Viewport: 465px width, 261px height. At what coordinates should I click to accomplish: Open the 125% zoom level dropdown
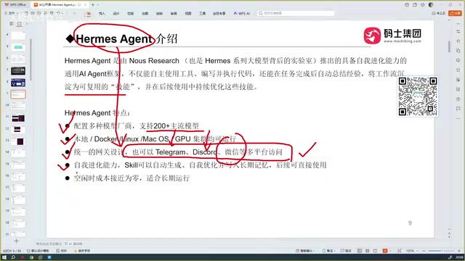tap(411, 251)
